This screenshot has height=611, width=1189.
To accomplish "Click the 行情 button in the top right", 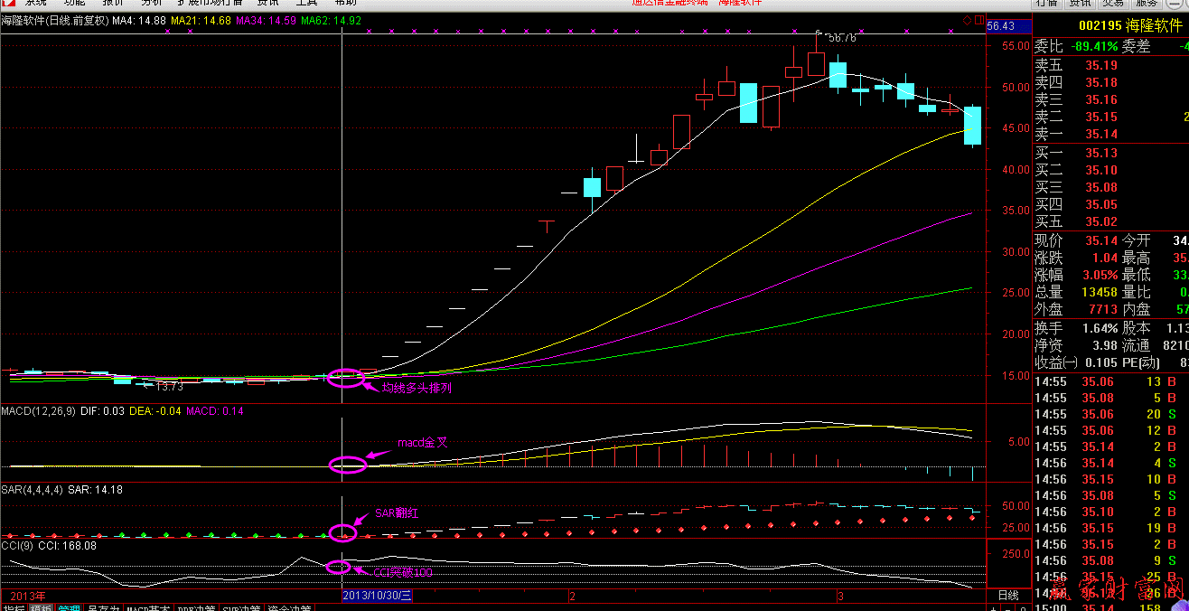I will [x=1045, y=3].
